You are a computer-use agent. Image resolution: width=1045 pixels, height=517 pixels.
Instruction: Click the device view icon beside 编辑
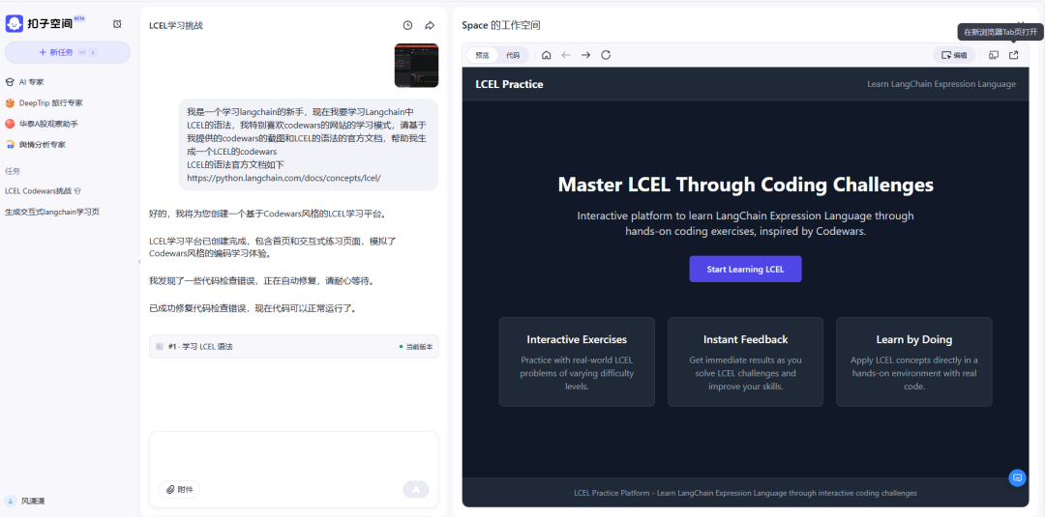pos(994,55)
